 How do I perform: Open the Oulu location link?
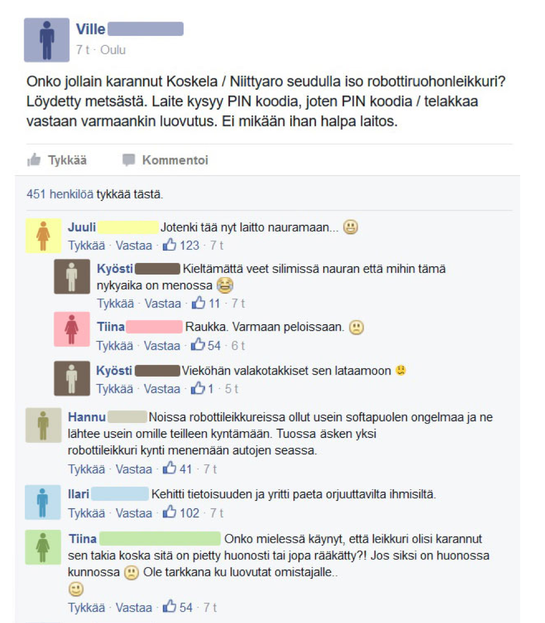113,50
